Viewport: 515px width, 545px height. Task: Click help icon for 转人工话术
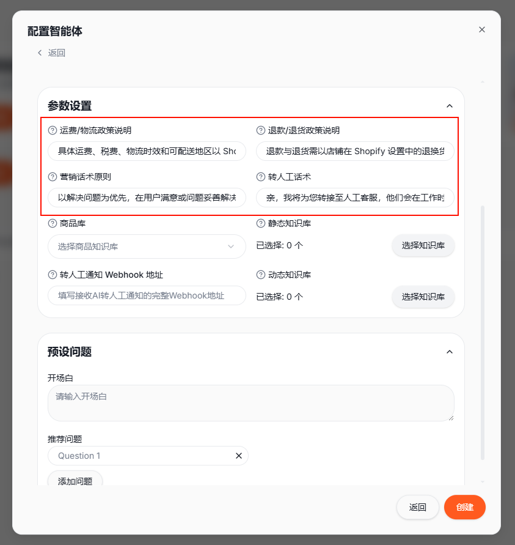point(261,177)
